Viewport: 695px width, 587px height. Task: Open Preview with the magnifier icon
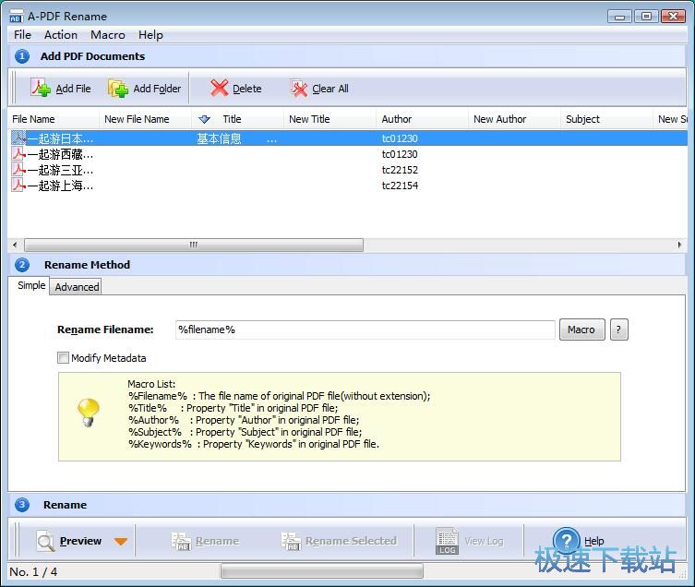pyautogui.click(x=45, y=541)
